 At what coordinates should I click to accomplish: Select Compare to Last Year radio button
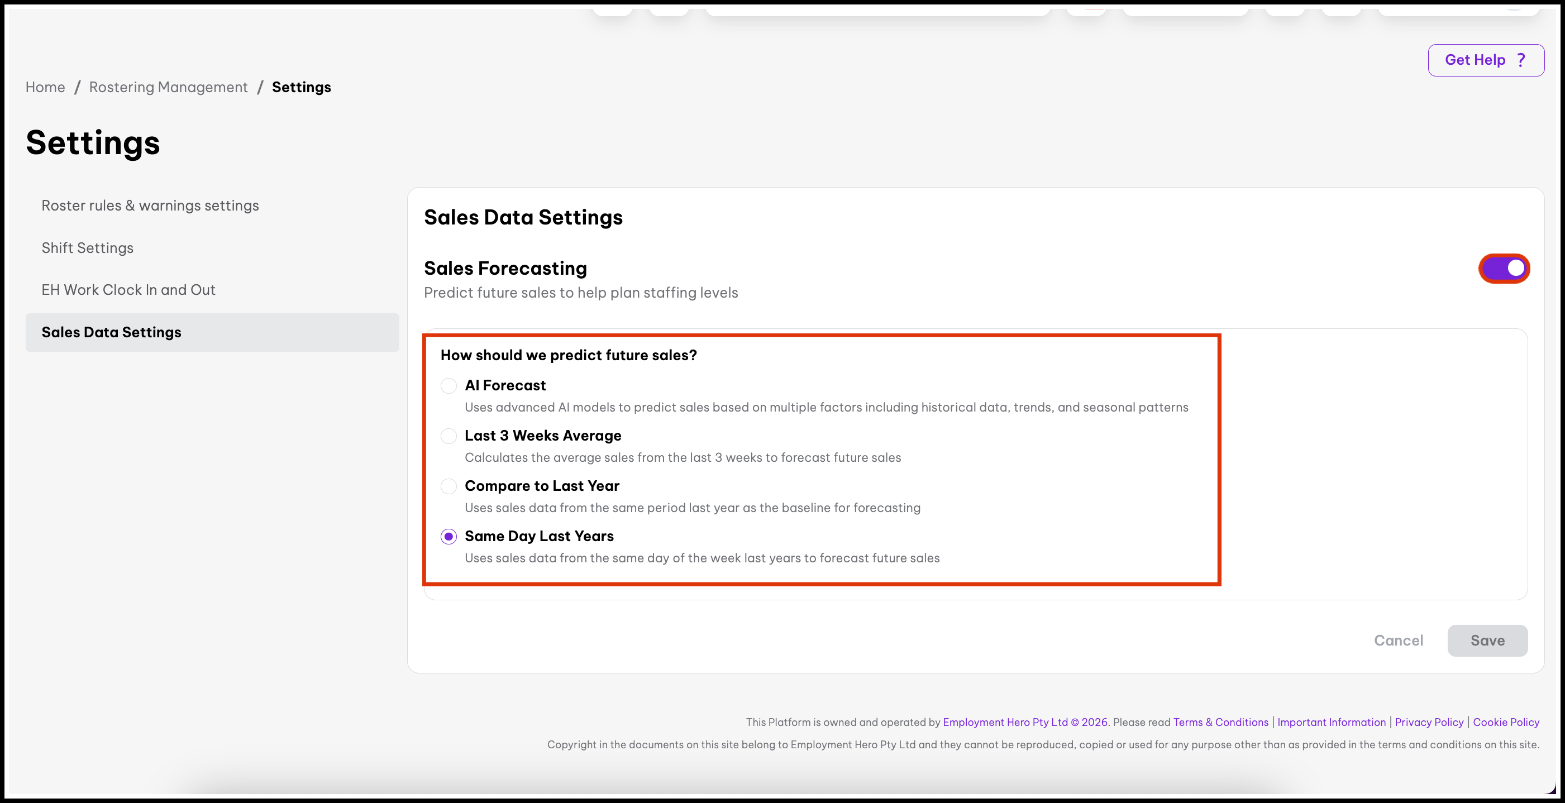448,486
